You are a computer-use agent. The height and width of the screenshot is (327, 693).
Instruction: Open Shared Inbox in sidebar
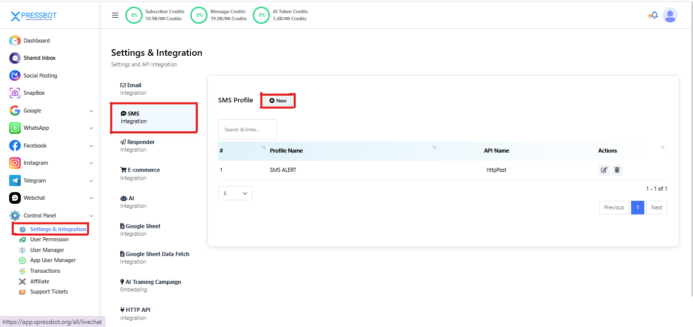(39, 58)
